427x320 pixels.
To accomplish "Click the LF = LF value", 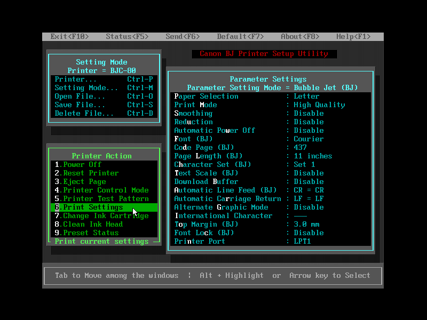I will tap(309, 198).
